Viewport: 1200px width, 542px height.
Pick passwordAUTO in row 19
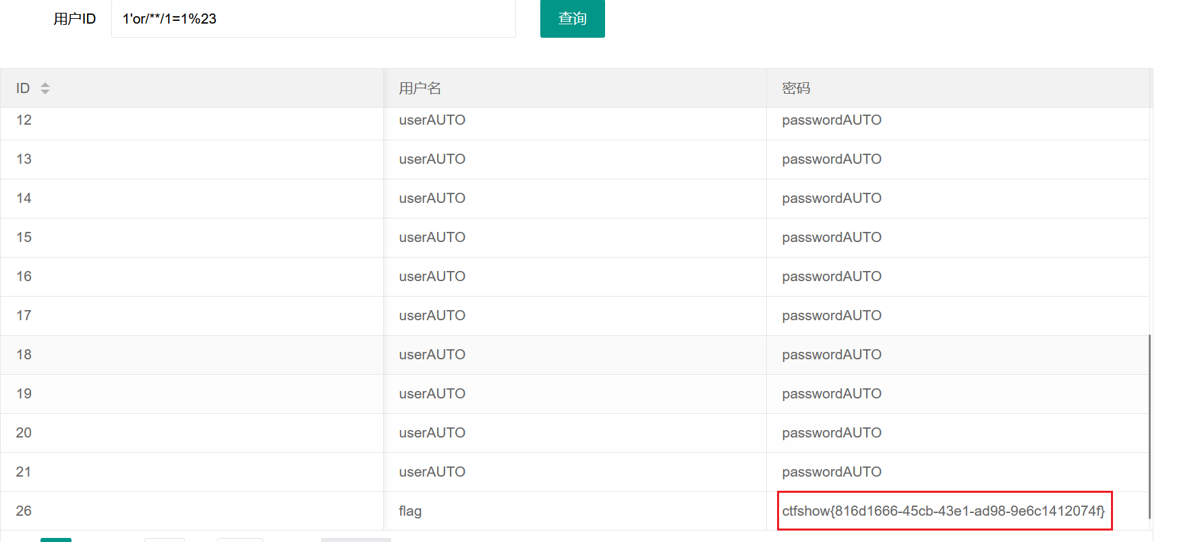(x=832, y=394)
